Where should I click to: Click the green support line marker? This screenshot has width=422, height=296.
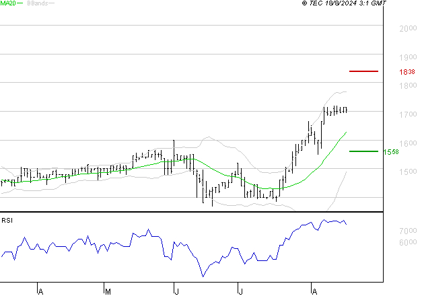pos(363,151)
